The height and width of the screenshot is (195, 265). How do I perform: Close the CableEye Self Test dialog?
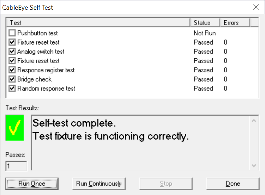tap(256, 7)
